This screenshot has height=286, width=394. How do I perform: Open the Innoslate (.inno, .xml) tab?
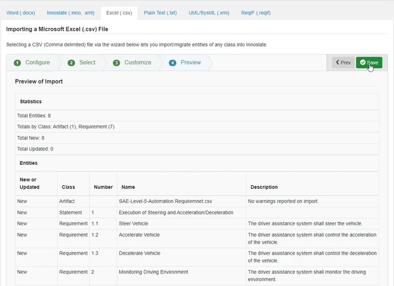point(71,12)
